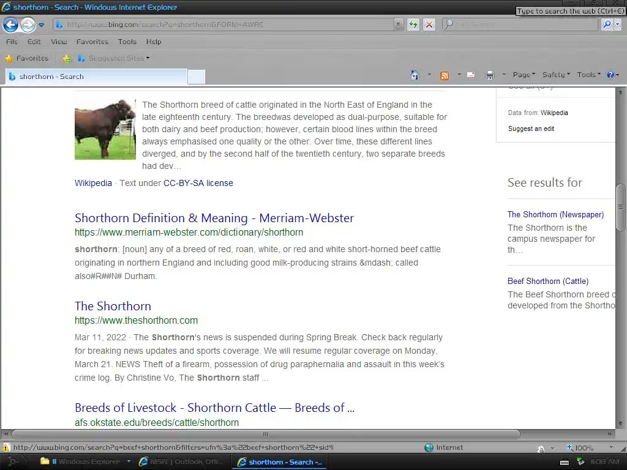Go back with the Back arrow button
Viewport: 627px width, 470px height.
click(11, 24)
